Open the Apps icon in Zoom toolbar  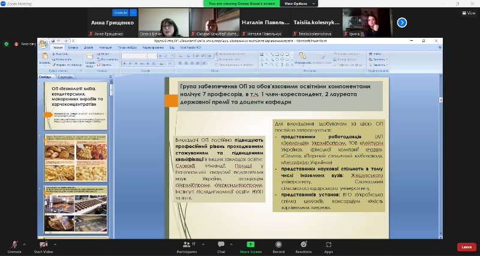[x=329, y=244]
